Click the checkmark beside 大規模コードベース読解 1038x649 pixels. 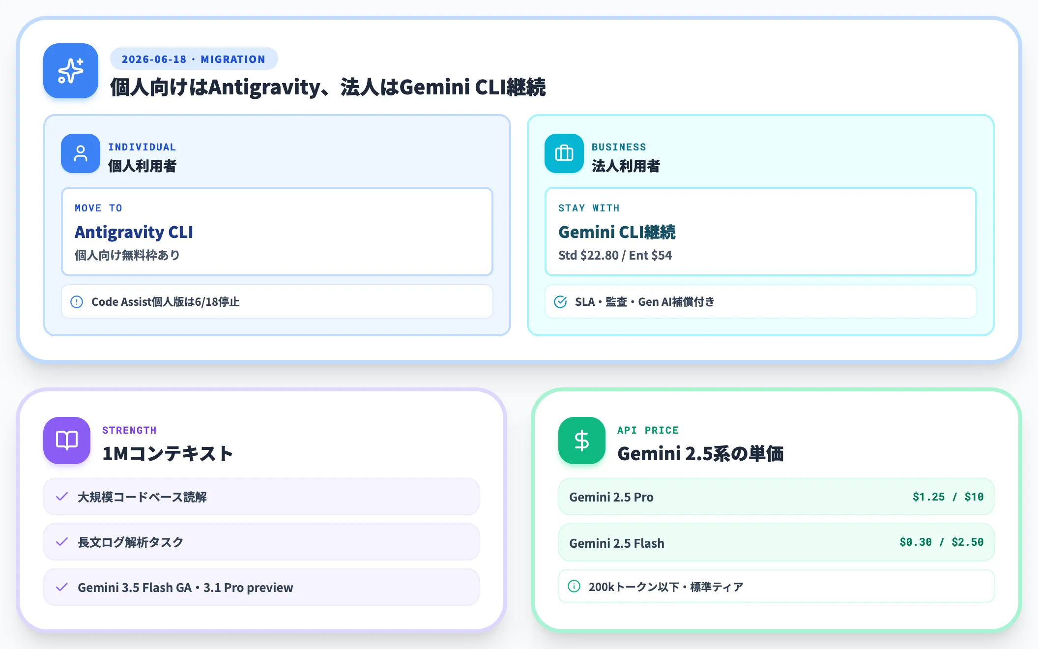point(62,497)
